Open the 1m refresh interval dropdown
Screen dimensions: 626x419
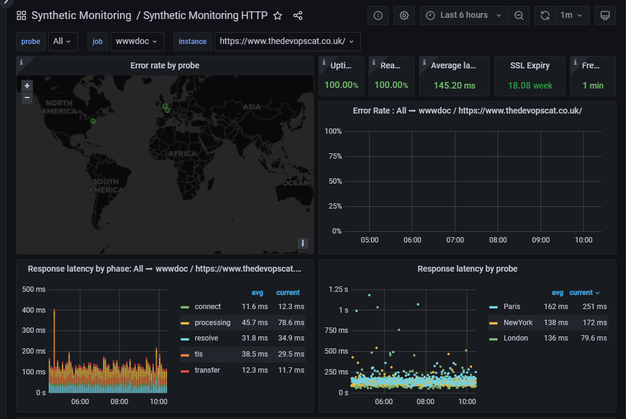click(572, 15)
